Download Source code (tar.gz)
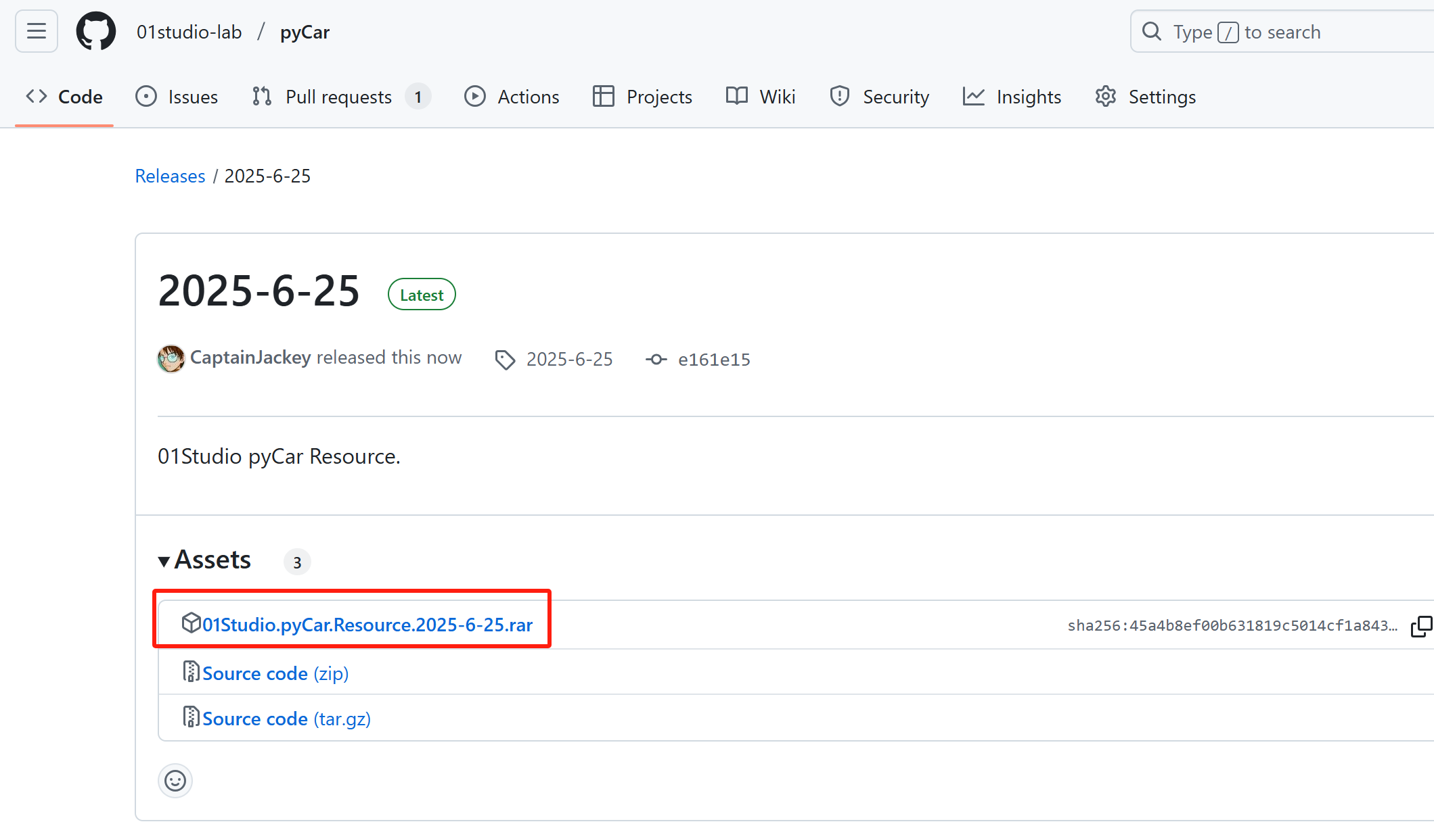The image size is (1434, 824). [286, 719]
